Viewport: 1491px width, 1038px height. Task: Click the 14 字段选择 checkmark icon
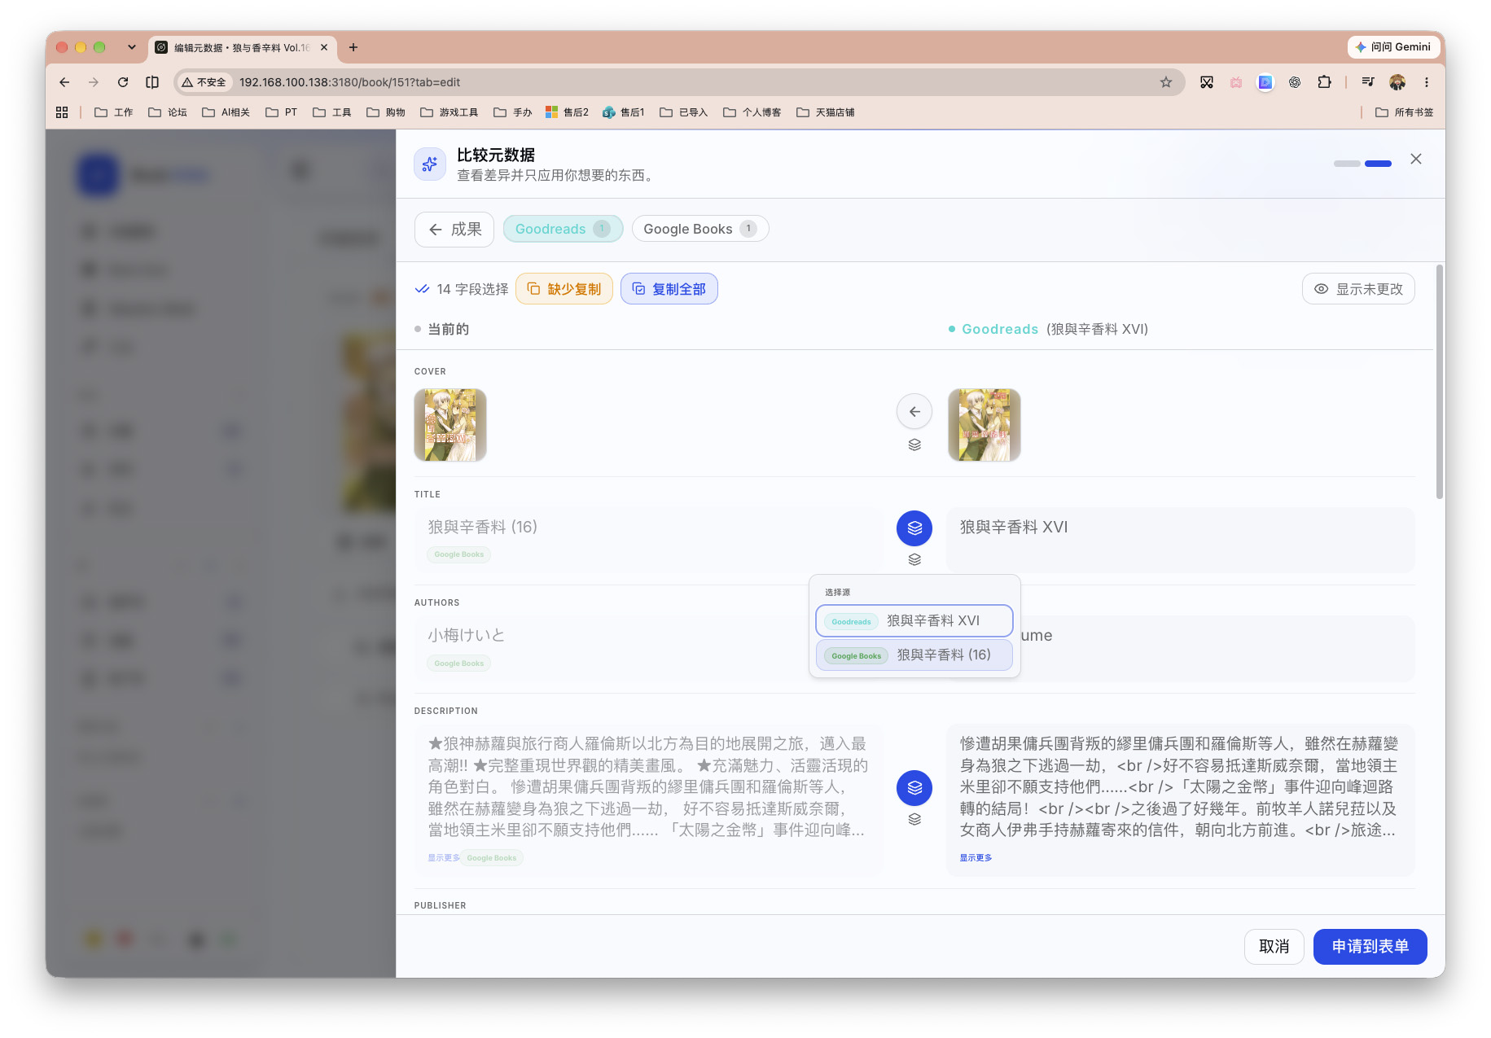422,289
